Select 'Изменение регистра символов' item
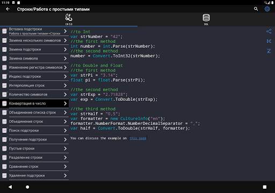275x193 pixels. [x=34, y=68]
